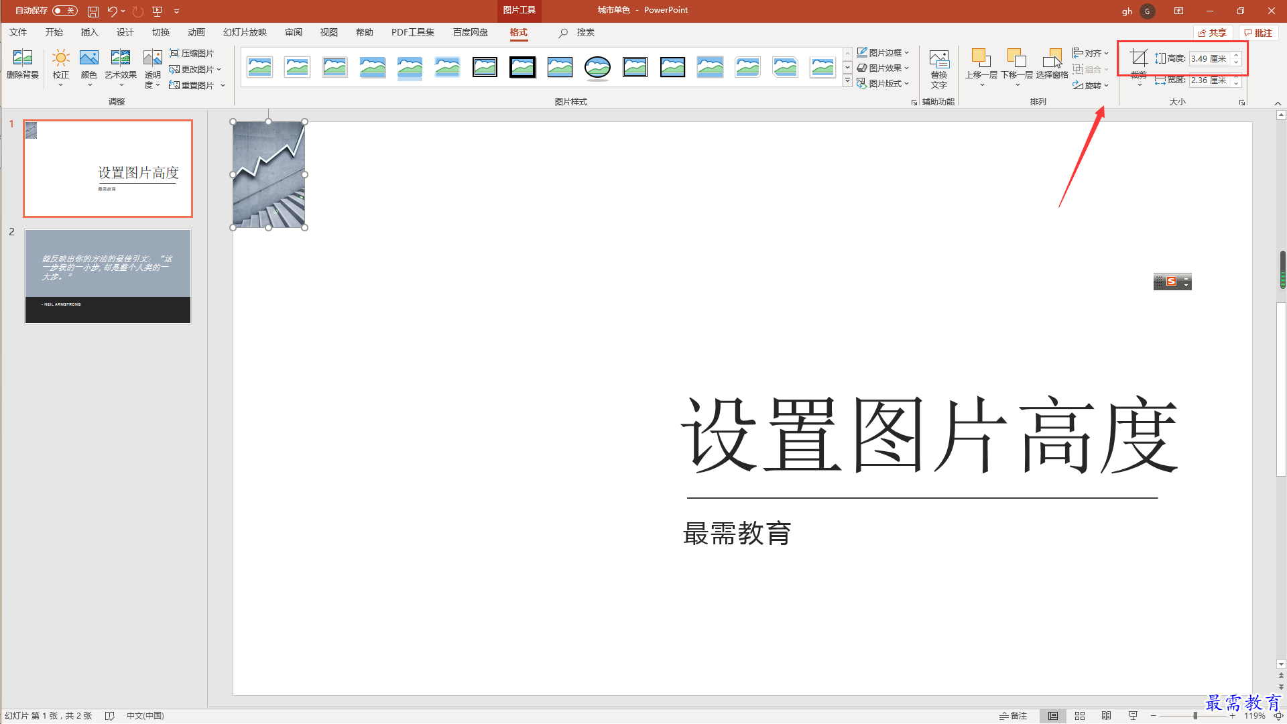
Task: Click the Save icon in title bar
Action: click(93, 11)
